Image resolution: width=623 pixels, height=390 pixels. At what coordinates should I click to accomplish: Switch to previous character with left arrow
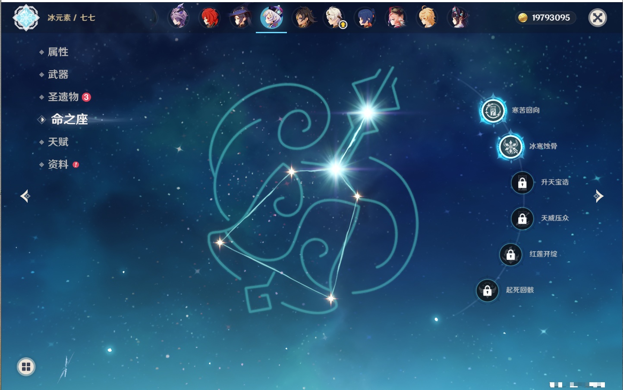click(25, 196)
